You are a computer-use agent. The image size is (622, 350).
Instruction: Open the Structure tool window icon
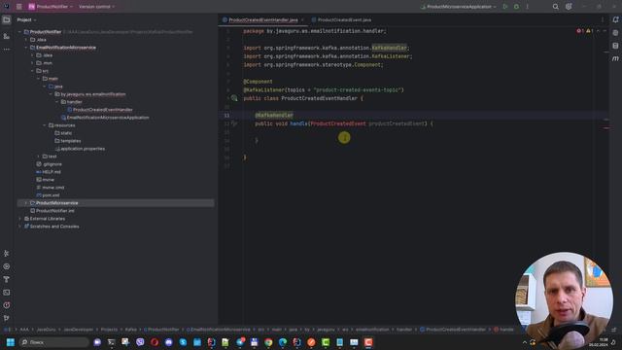click(x=7, y=36)
